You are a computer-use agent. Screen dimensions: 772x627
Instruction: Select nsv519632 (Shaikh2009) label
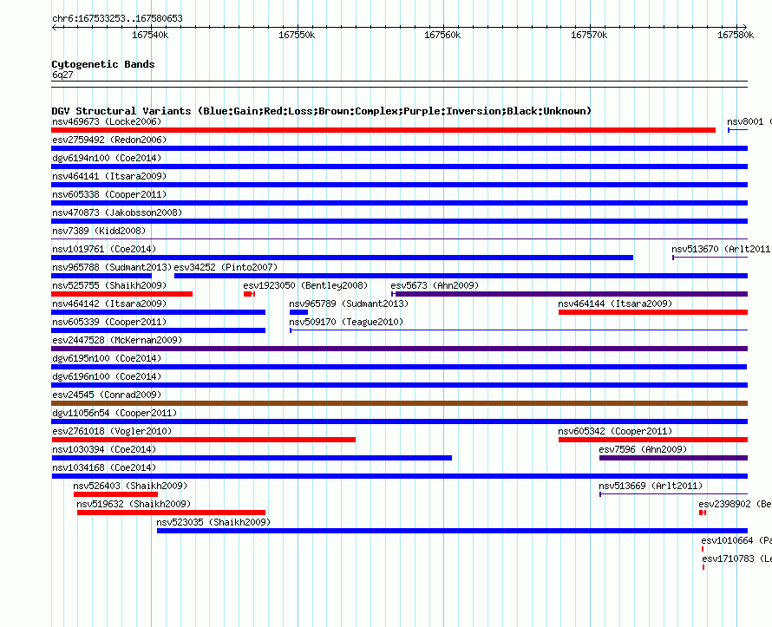134,504
